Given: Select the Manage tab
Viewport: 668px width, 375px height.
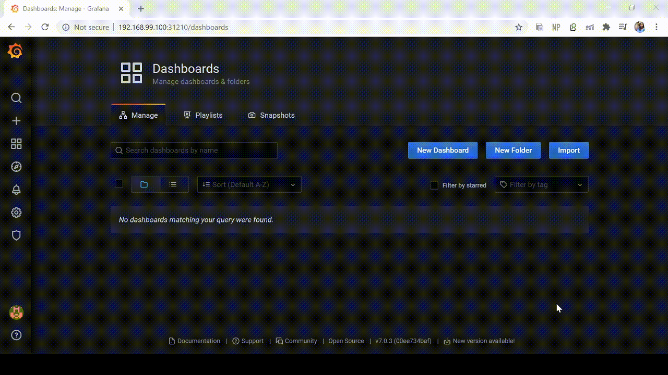Looking at the screenshot, I should (x=138, y=115).
